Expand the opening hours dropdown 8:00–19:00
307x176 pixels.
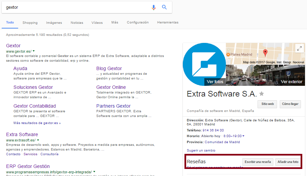coord(243,136)
